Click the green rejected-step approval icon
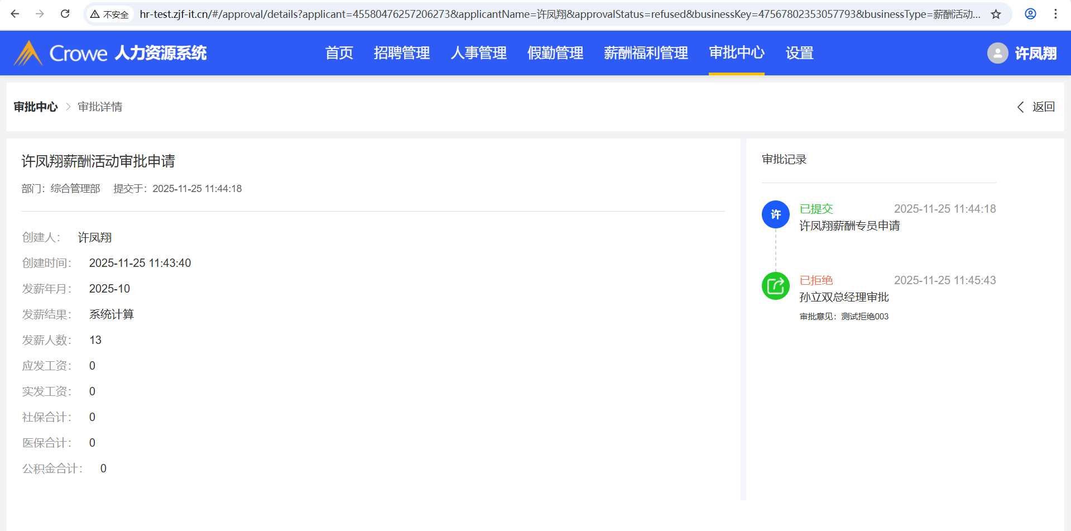This screenshot has width=1071, height=531. coord(775,286)
